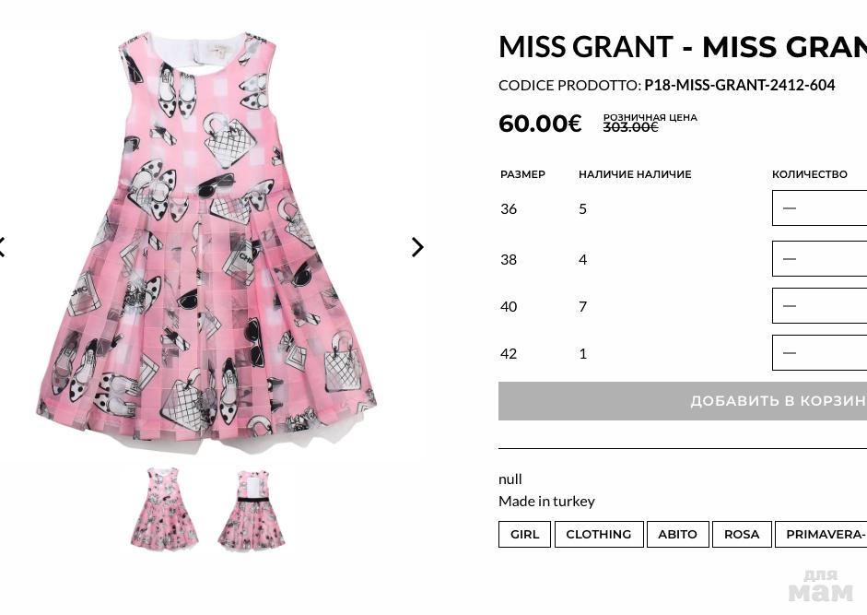
Task: Click minus button for size 40
Action: [790, 306]
